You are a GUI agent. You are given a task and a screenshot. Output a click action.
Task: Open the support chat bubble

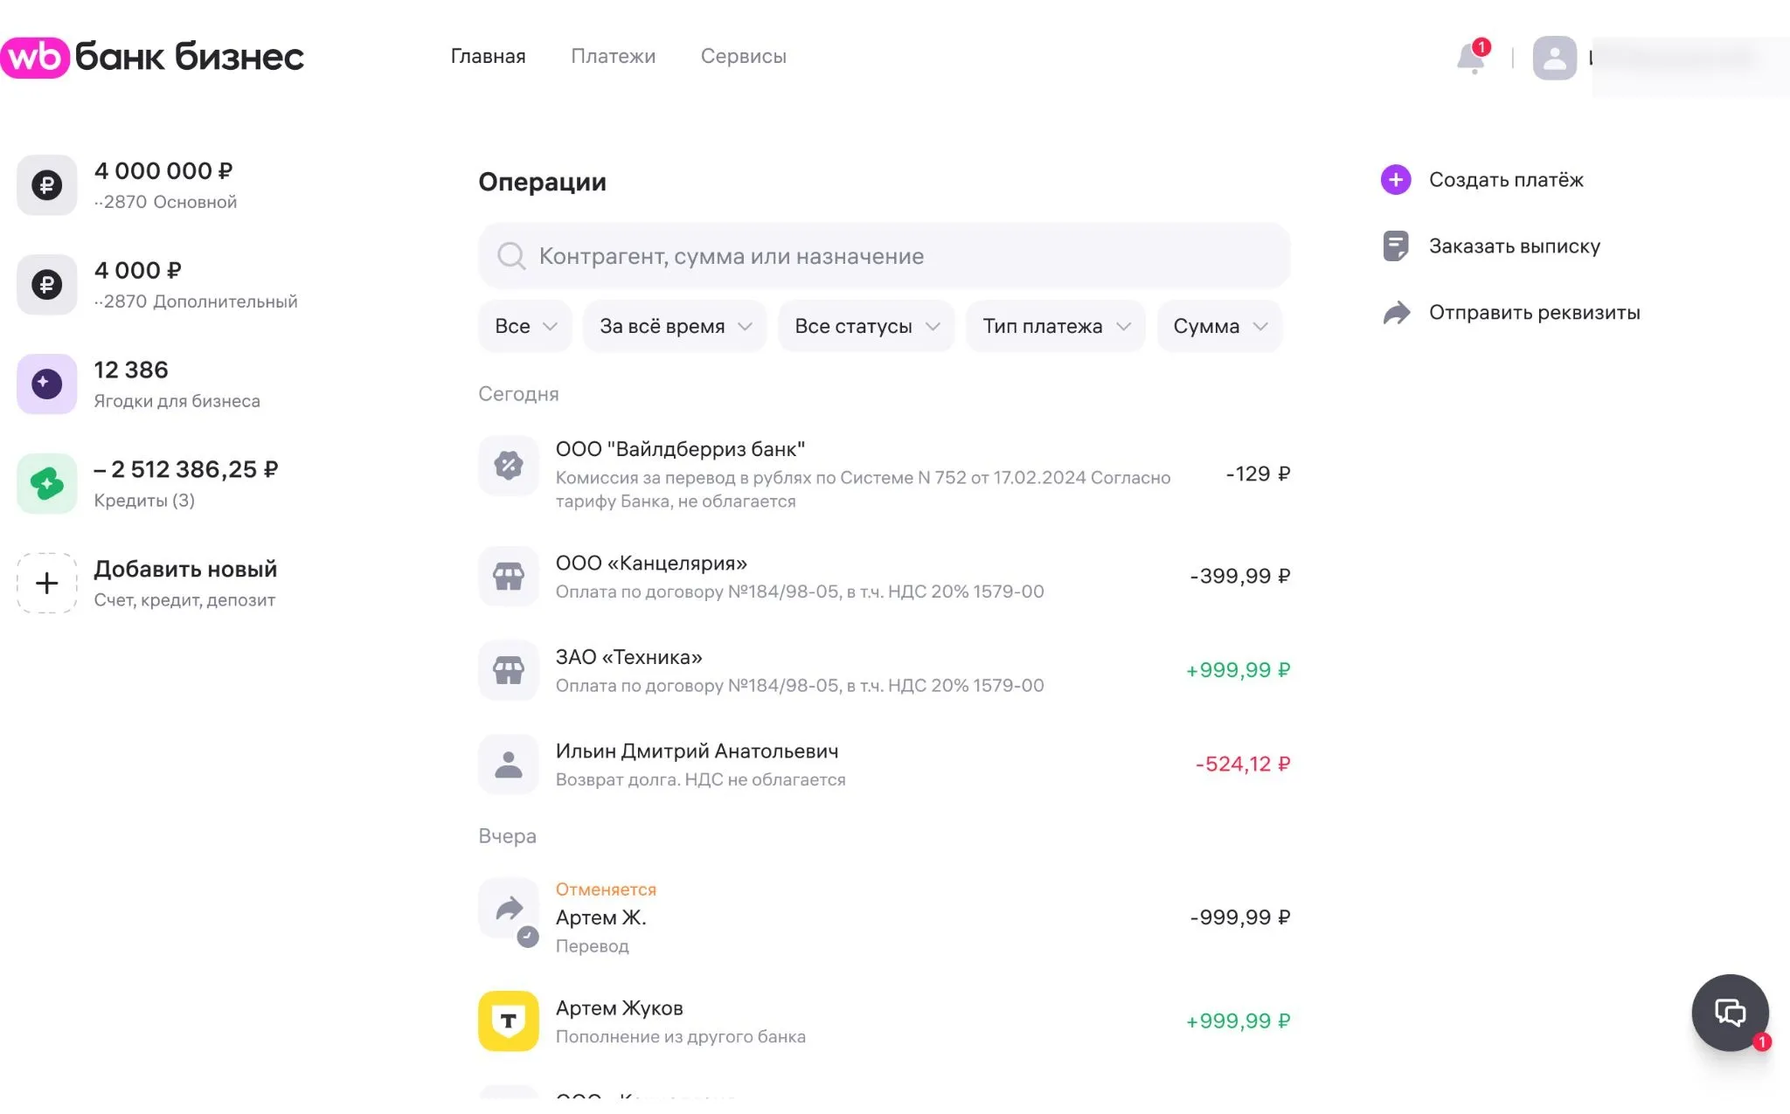(1731, 1014)
